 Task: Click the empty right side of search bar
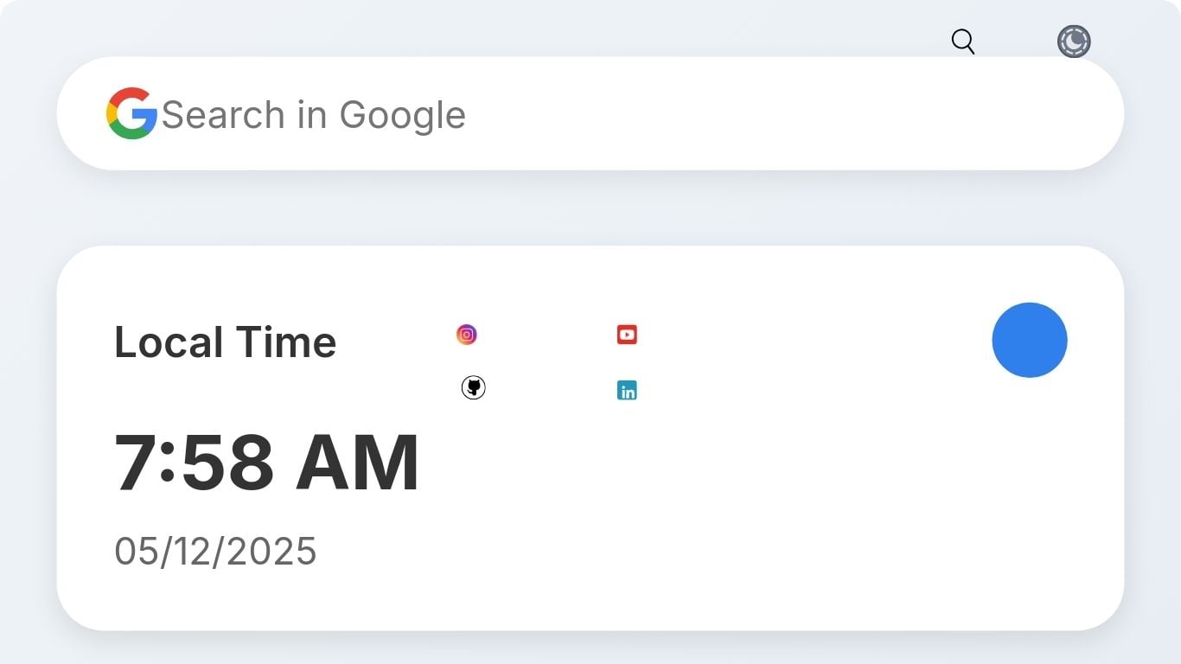821,113
